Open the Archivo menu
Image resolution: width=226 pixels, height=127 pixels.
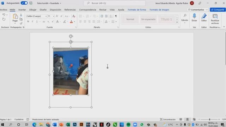[x=3, y=10]
